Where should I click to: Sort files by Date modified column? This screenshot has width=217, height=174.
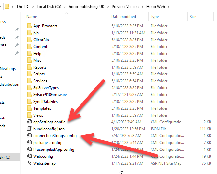pos(123,17)
